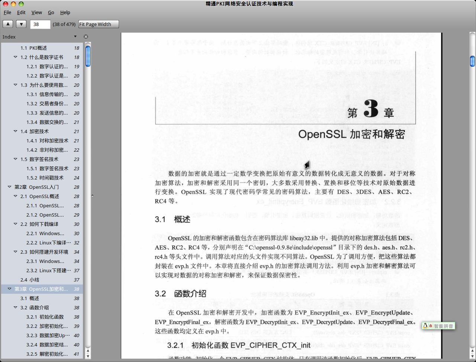The image size is (476, 362).
Task: Open the Go menu
Action: [51, 12]
